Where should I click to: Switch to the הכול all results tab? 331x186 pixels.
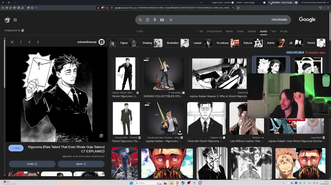tap(274, 31)
